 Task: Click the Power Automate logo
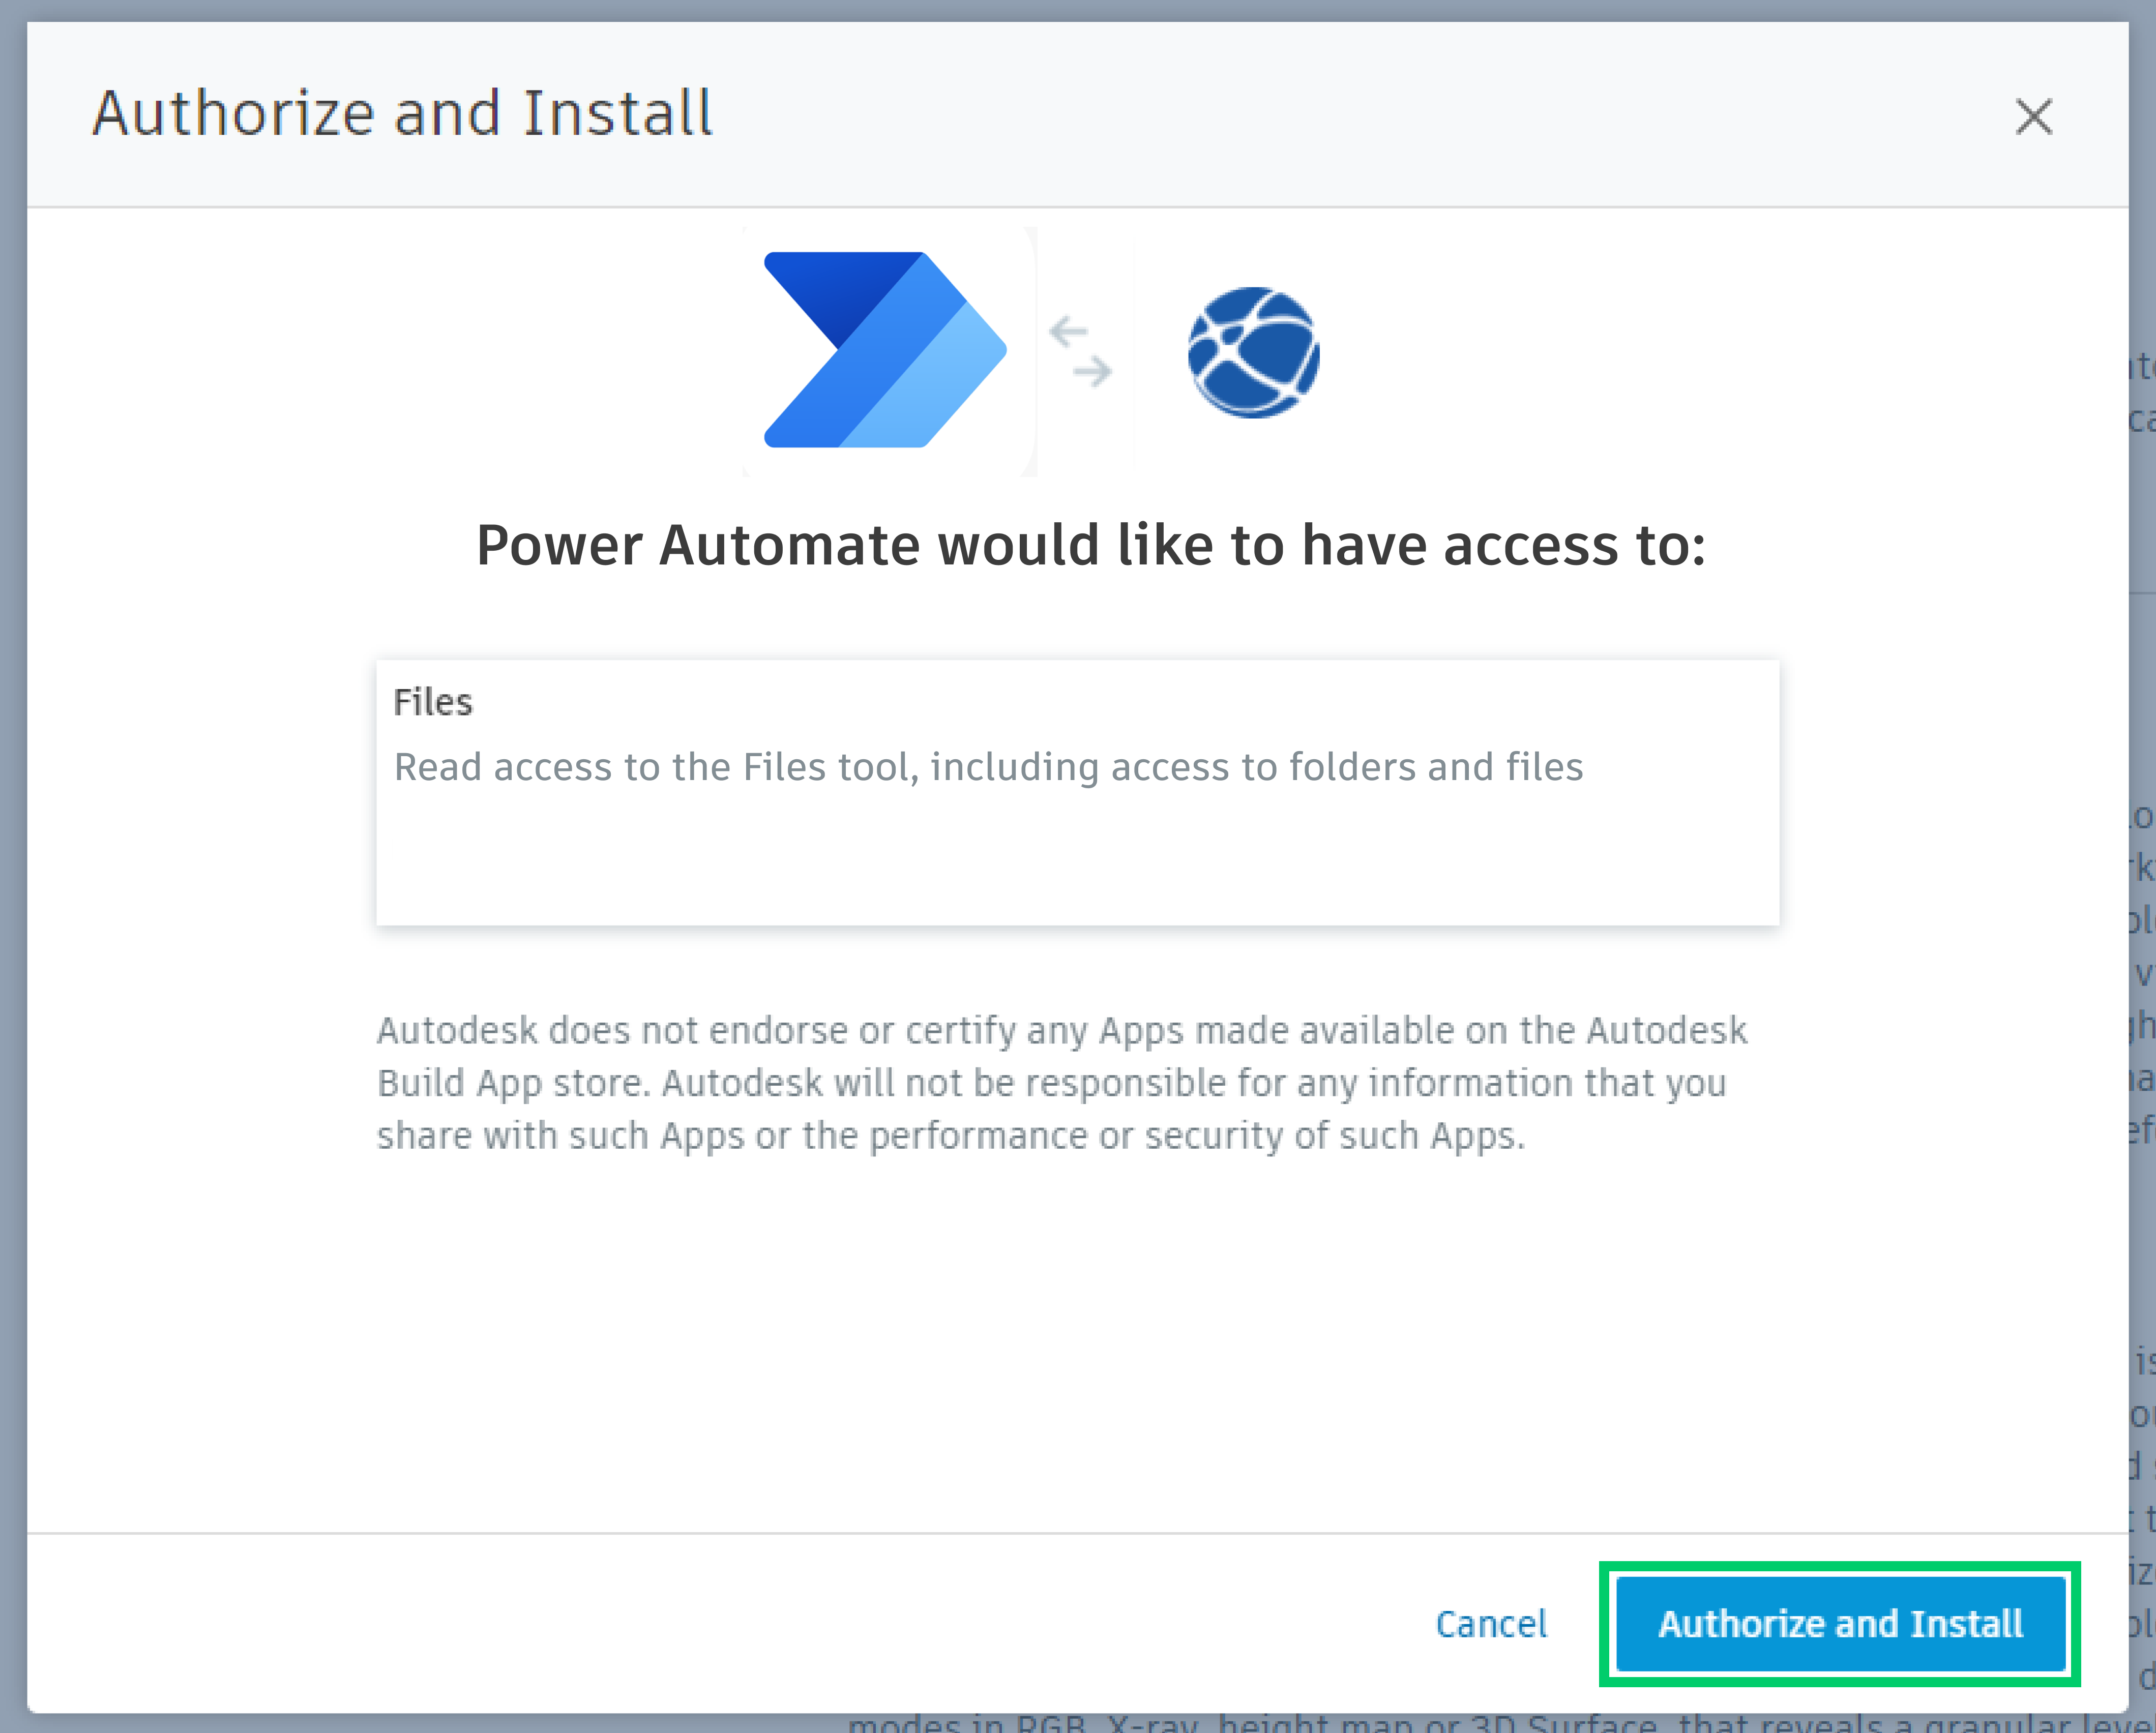[x=885, y=350]
